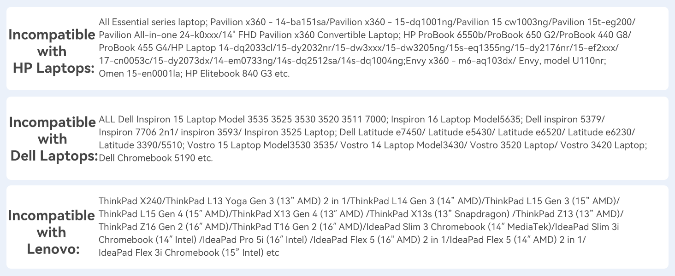675x276 pixels.
Task: Click 'HP ProBook 6550b' model text
Action: click(x=443, y=35)
